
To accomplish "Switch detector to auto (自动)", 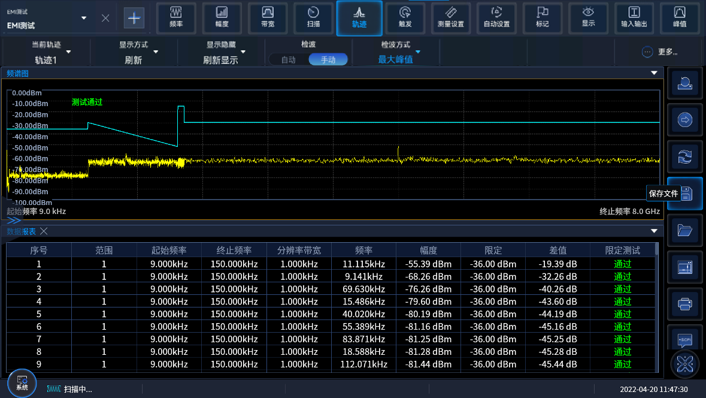I will coord(289,59).
